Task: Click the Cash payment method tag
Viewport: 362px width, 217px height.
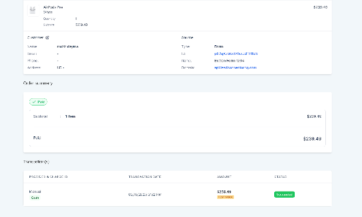Action: 35,198
